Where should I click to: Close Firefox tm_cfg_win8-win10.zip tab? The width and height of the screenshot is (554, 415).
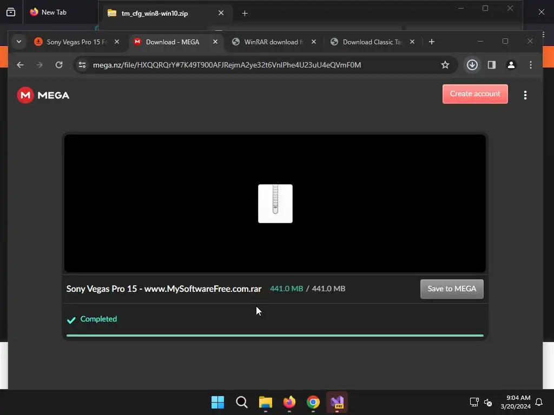pyautogui.click(x=221, y=13)
